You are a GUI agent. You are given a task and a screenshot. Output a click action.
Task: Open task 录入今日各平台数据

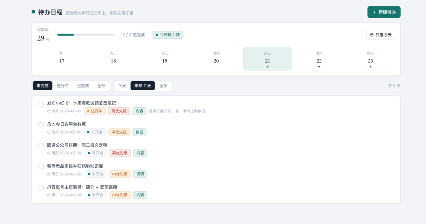[66, 124]
